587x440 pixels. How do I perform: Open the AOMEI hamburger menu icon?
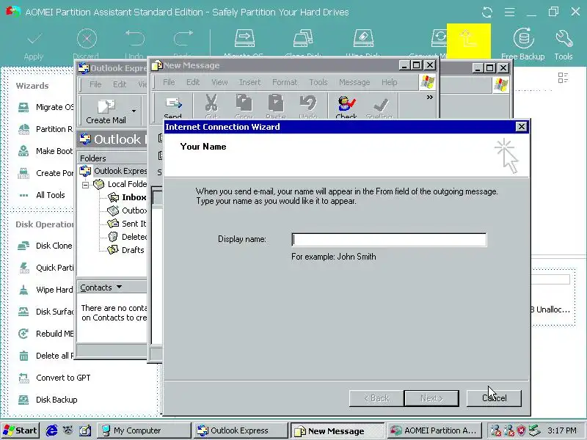[x=509, y=12]
